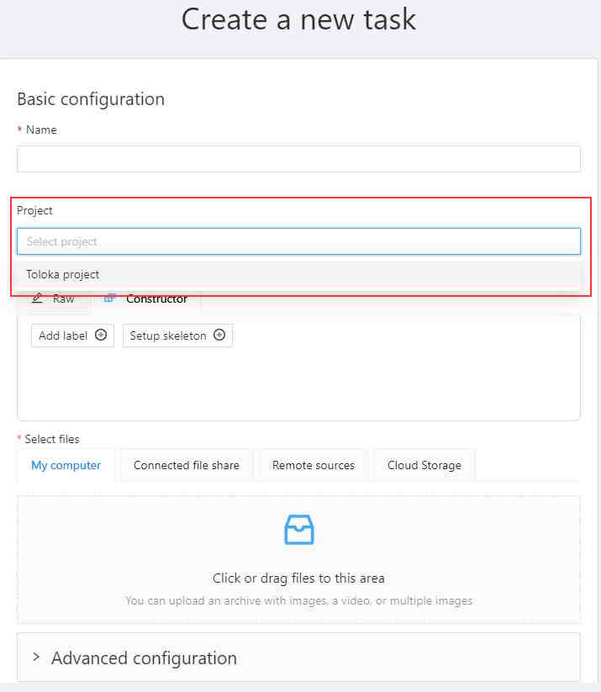Click the Advanced configuration title text
The height and width of the screenshot is (692, 601).
[144, 658]
